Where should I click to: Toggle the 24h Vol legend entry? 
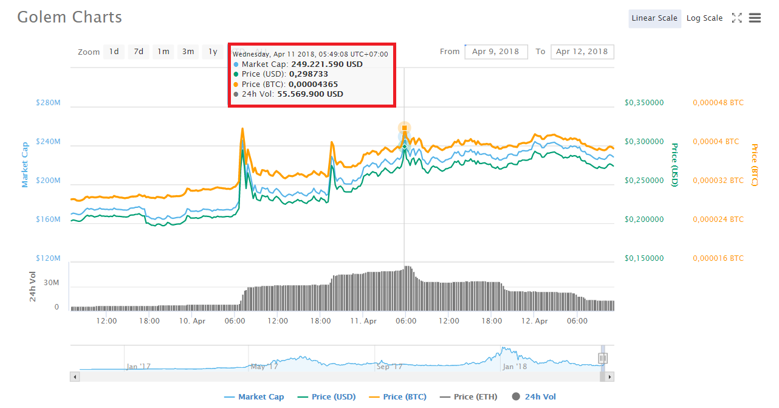pos(534,397)
